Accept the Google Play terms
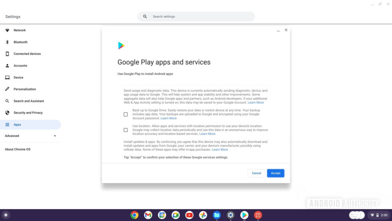The width and height of the screenshot is (392, 221). click(276, 173)
